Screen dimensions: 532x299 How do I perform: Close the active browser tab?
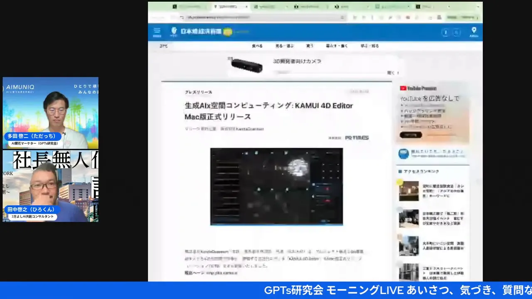(246, 7)
